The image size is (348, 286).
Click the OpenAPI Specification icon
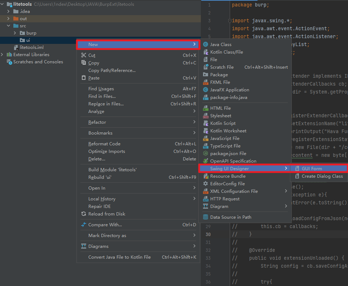coord(206,161)
